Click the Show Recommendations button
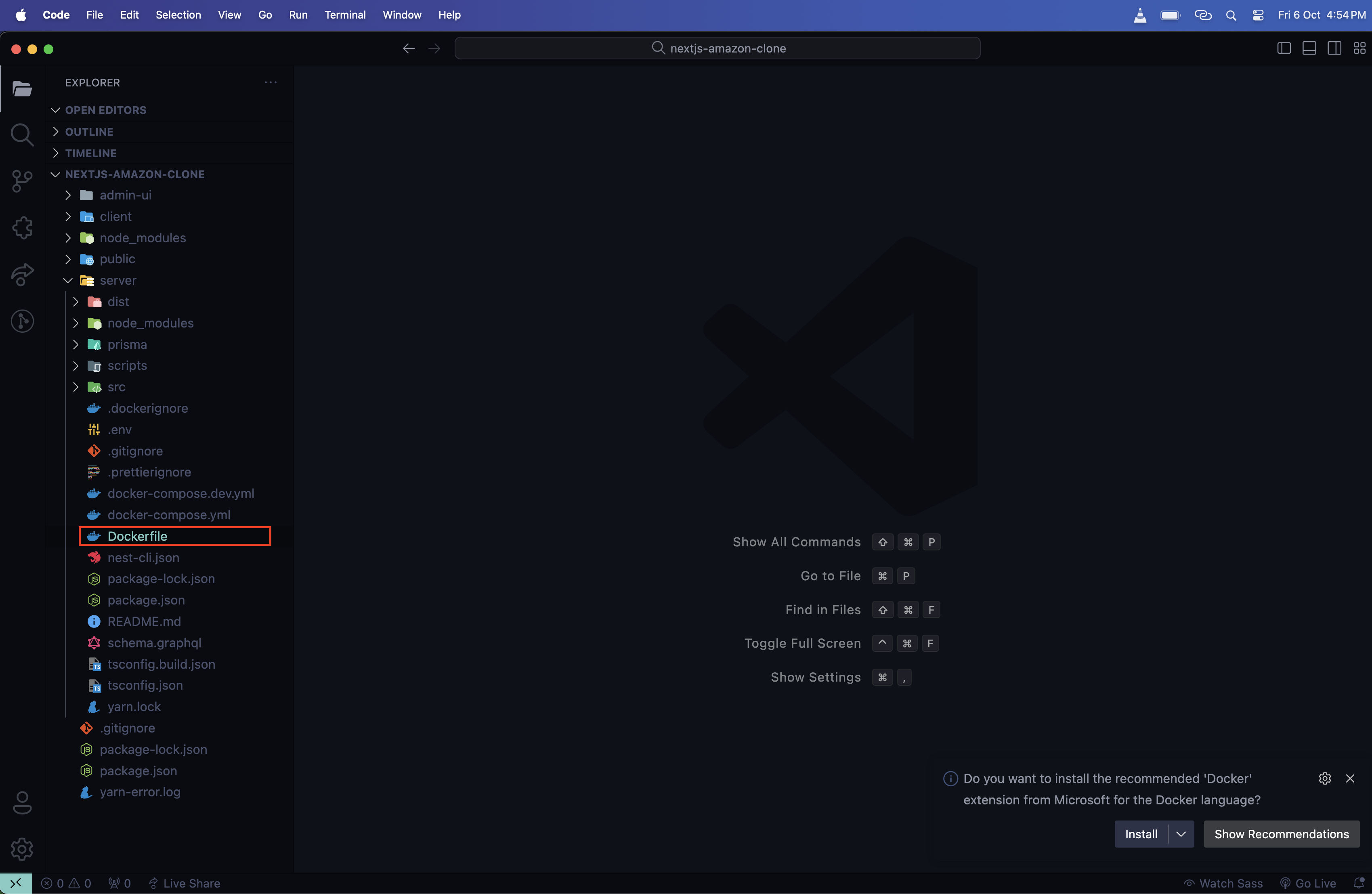Viewport: 1372px width, 894px height. point(1282,833)
